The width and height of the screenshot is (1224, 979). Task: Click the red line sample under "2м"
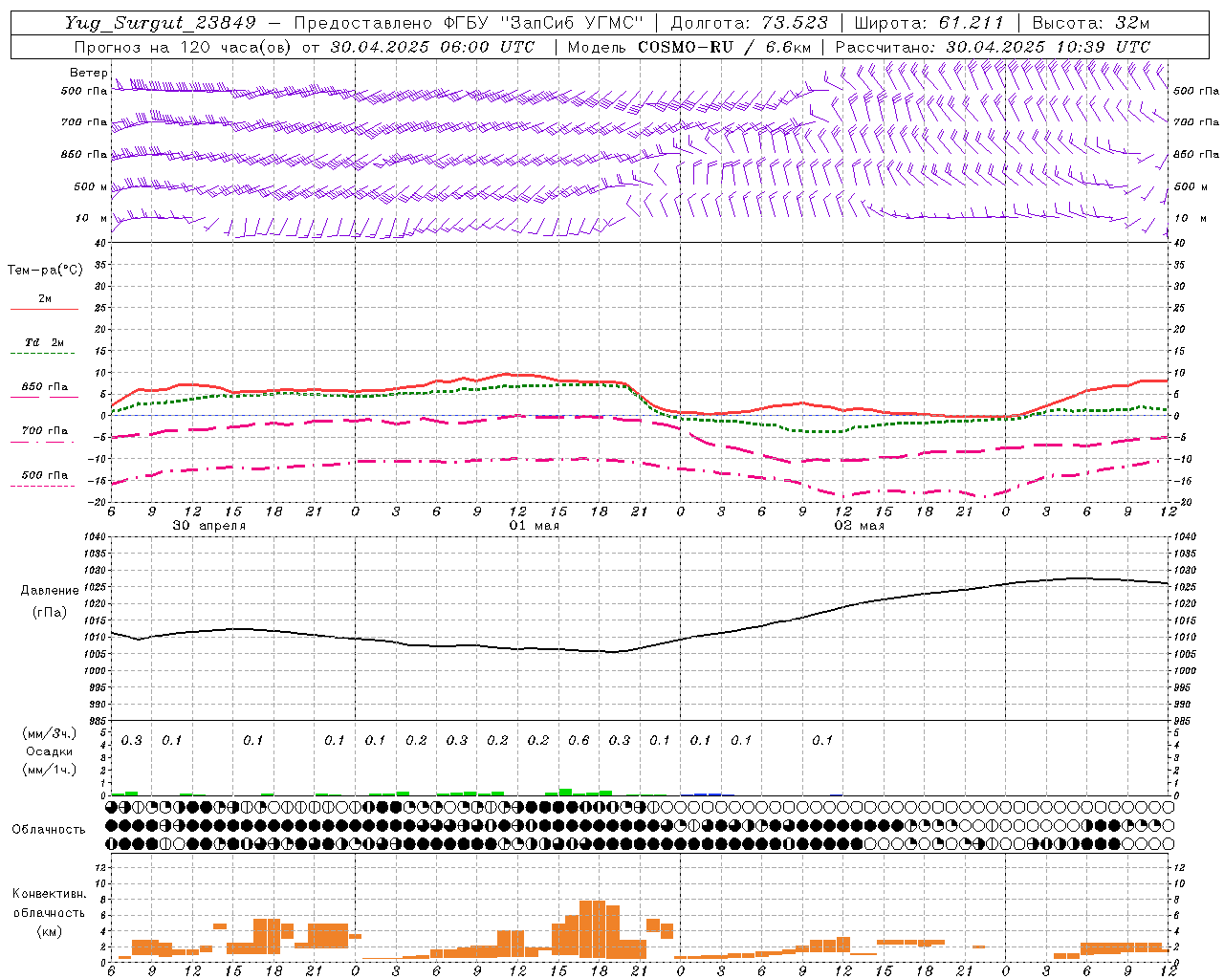click(x=44, y=309)
